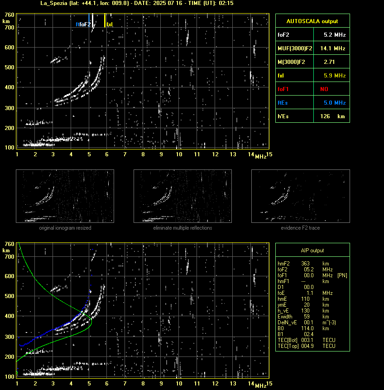This screenshot has width=384, height=390.
Task: Click the h'Es label in AUTOSCALA table
Action: coord(283,116)
